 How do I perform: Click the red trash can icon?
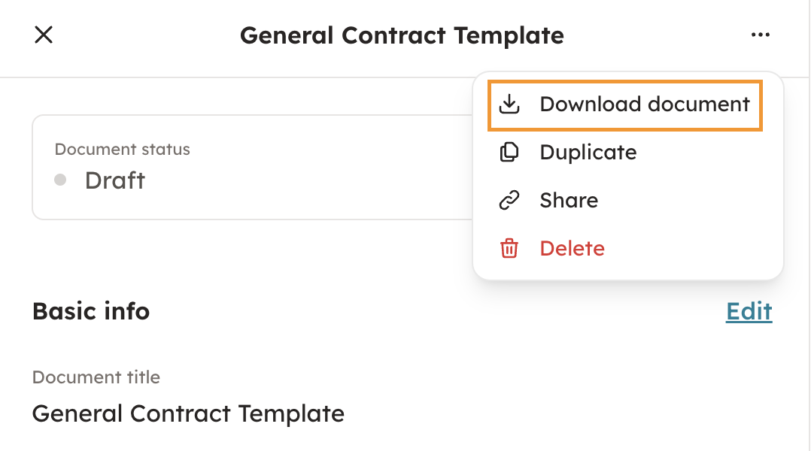pos(510,248)
